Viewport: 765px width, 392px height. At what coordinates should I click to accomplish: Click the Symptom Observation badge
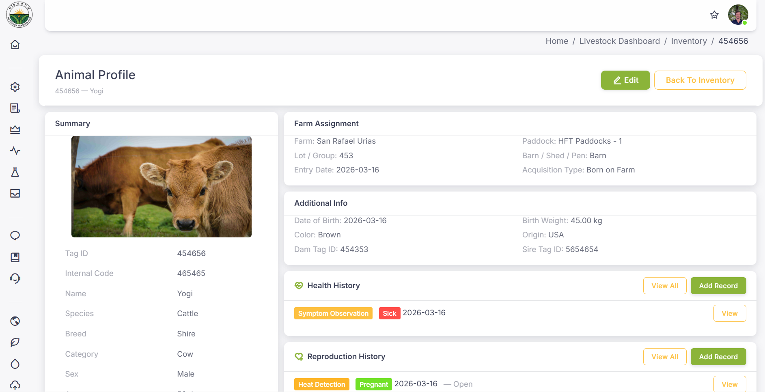[333, 313]
